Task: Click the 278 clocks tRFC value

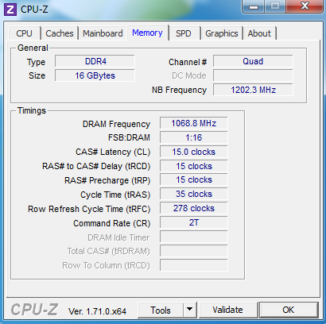Action: (x=194, y=208)
